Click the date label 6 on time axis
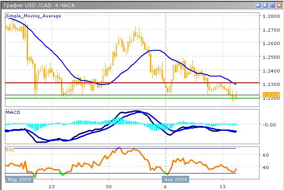This screenshot has width=284, height=190. 166,186
